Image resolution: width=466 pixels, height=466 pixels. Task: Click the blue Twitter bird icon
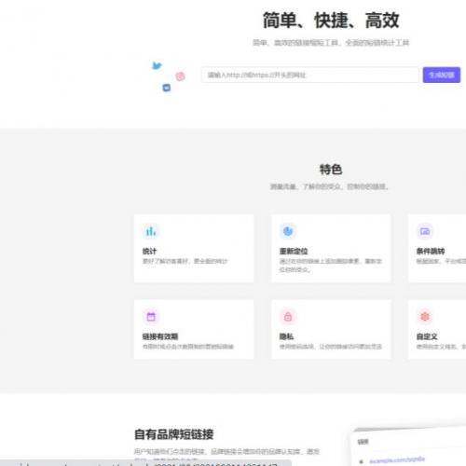(157, 65)
